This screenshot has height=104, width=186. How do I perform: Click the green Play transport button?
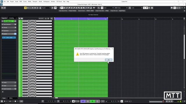(x=92, y=101)
